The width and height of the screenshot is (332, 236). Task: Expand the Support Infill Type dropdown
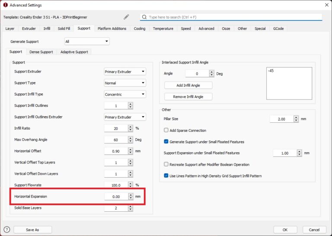pyautogui.click(x=125, y=94)
